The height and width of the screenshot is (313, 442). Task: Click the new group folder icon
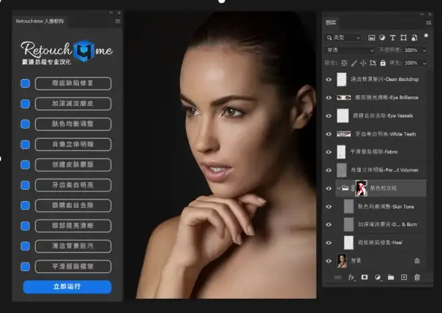coord(391,277)
